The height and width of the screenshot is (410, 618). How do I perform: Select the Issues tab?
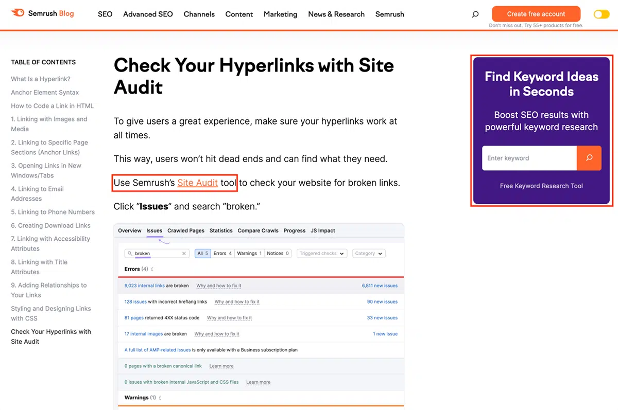click(x=154, y=230)
